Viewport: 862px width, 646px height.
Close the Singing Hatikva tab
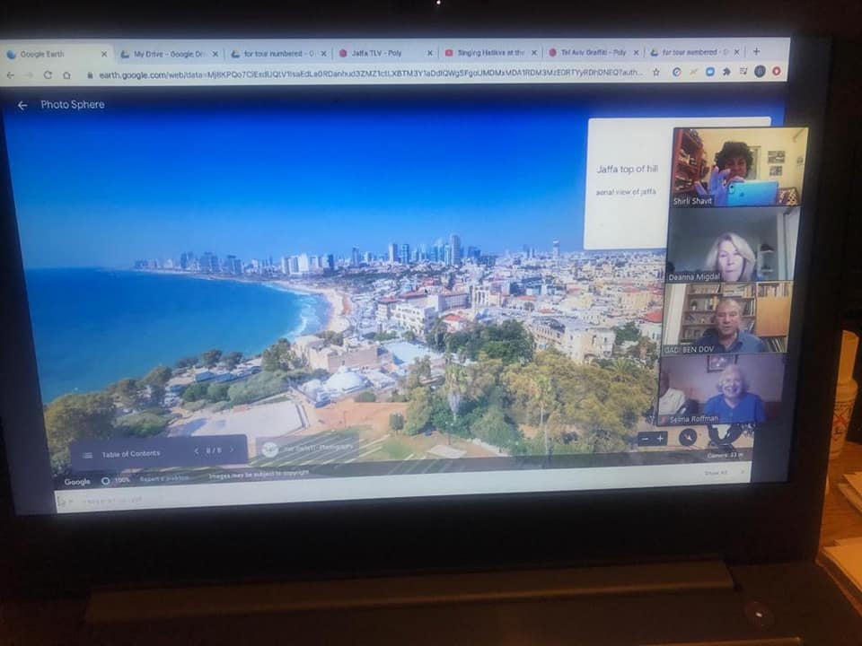tap(533, 53)
